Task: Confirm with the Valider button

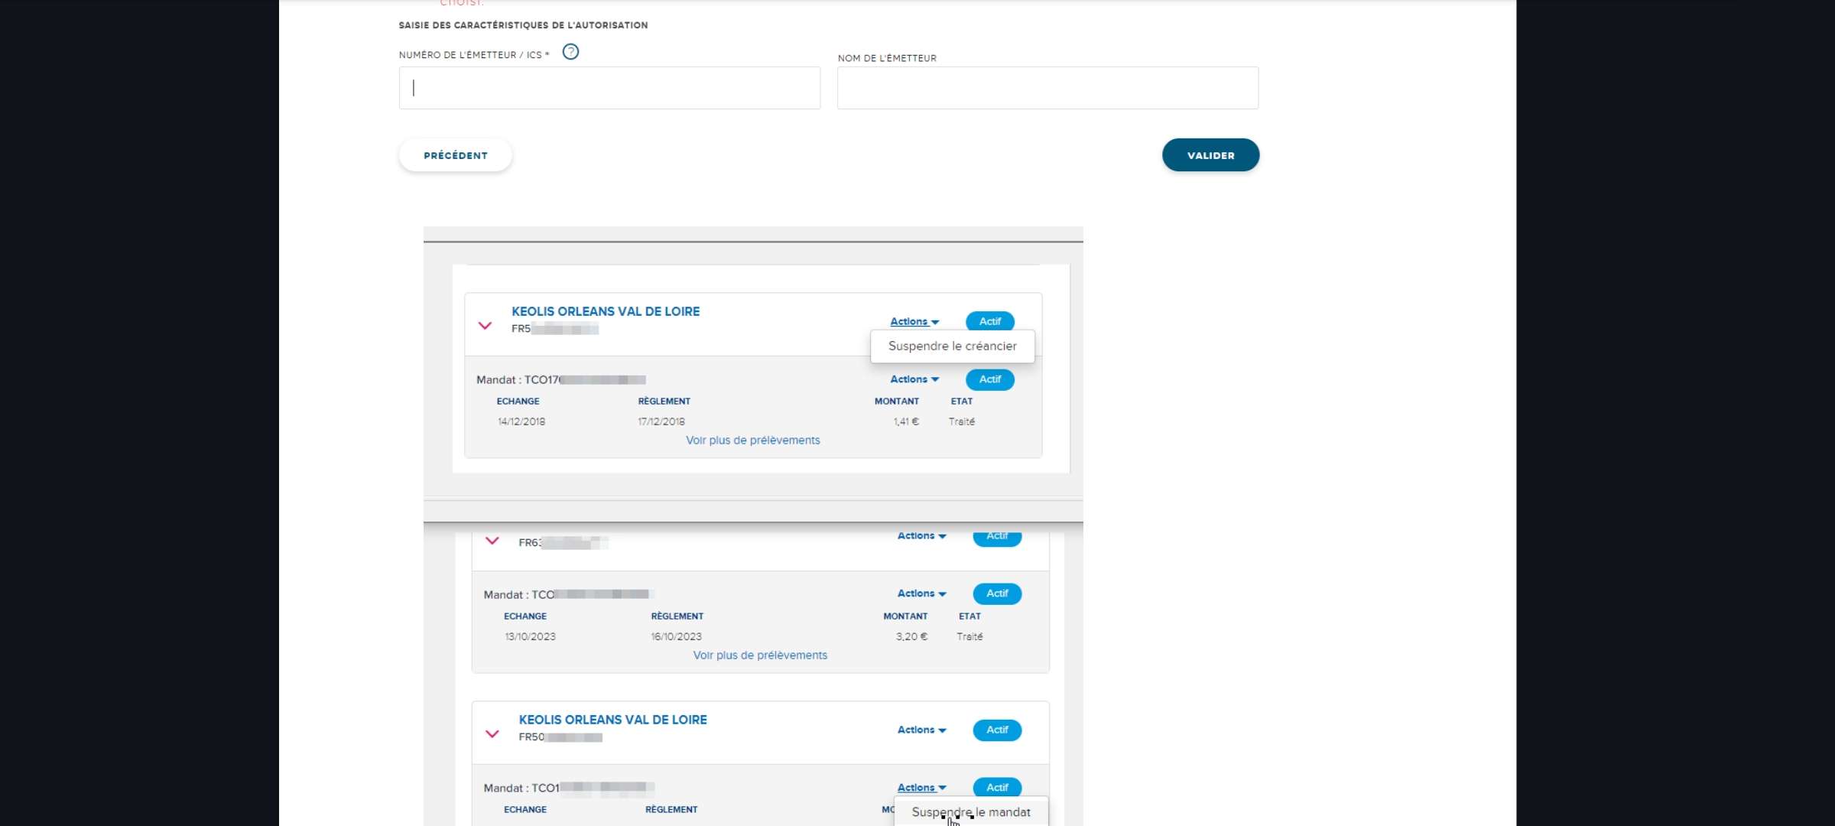Action: tap(1210, 155)
